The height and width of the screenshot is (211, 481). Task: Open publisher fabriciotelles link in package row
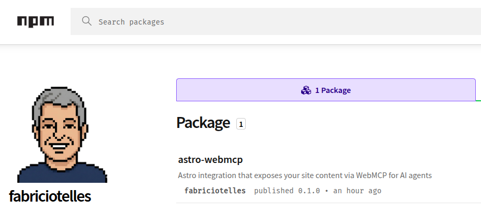point(215,191)
